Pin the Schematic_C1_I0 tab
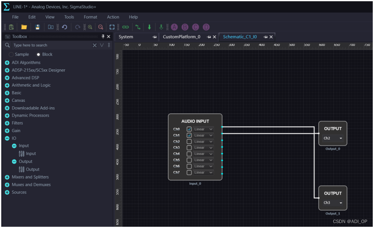The height and width of the screenshot is (228, 374). tap(265, 37)
